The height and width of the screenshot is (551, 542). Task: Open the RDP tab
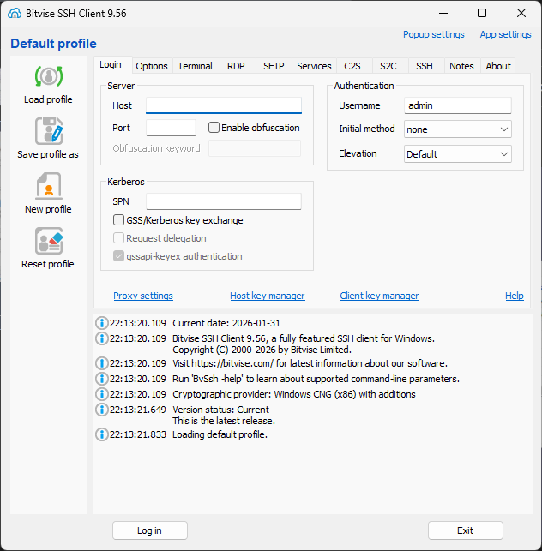click(x=236, y=66)
